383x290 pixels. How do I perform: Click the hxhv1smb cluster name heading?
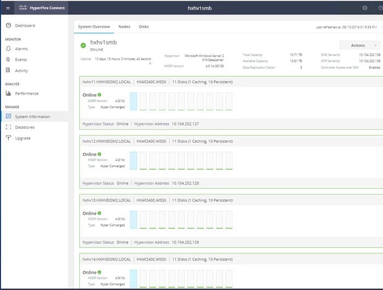click(103, 42)
